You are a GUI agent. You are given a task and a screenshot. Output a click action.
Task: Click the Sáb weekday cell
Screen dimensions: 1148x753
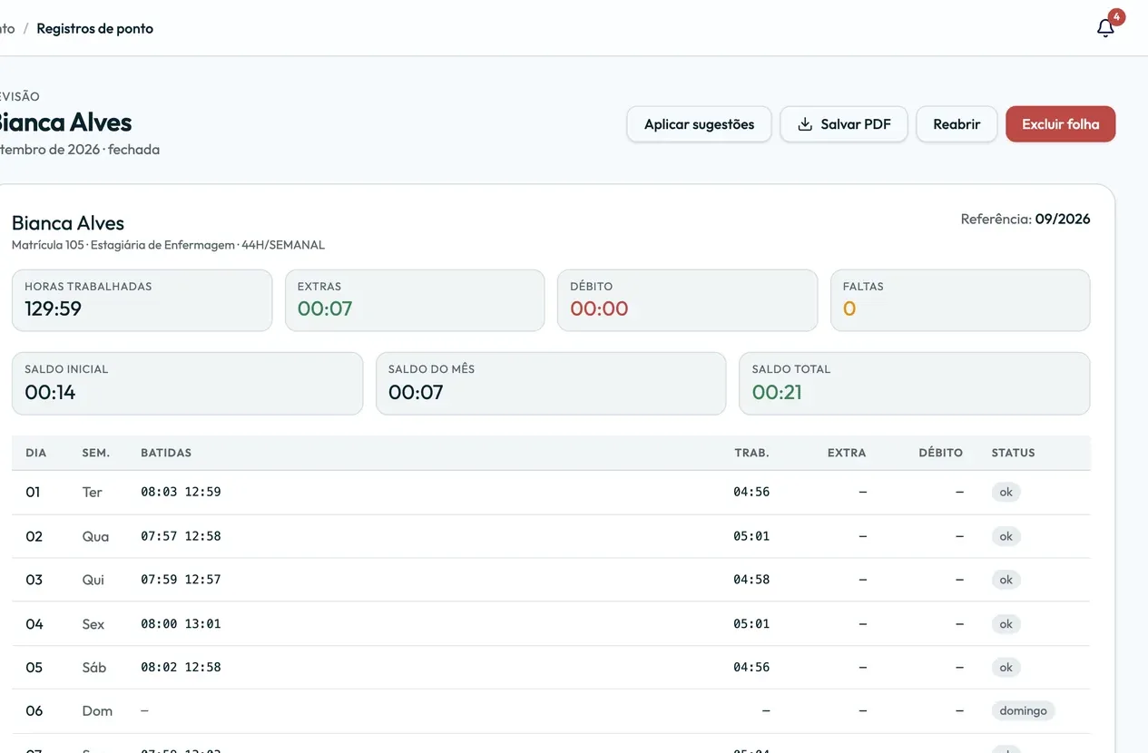tap(94, 668)
